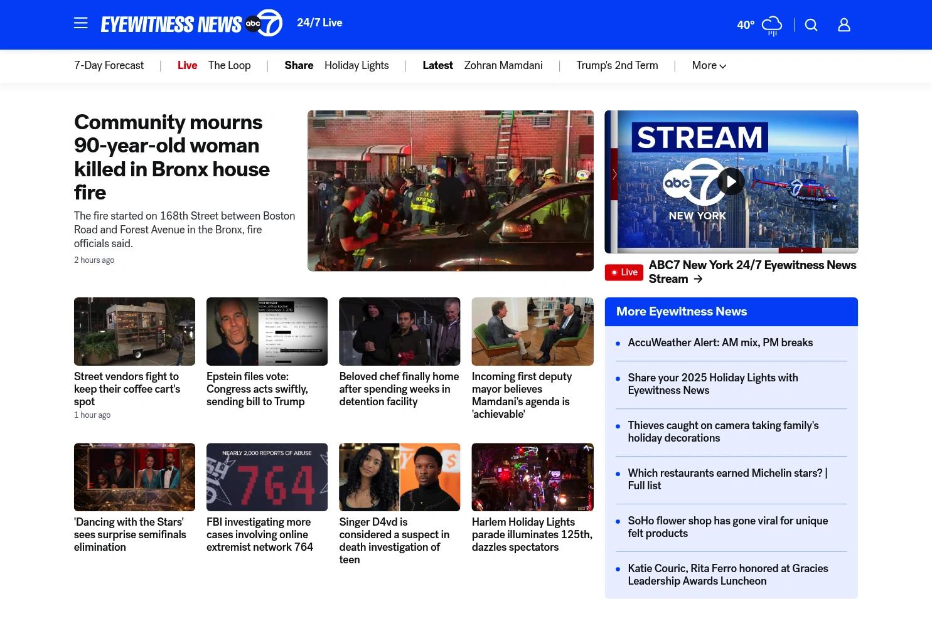Open the Epstein files thumbnail image
The height and width of the screenshot is (621, 932).
(267, 331)
